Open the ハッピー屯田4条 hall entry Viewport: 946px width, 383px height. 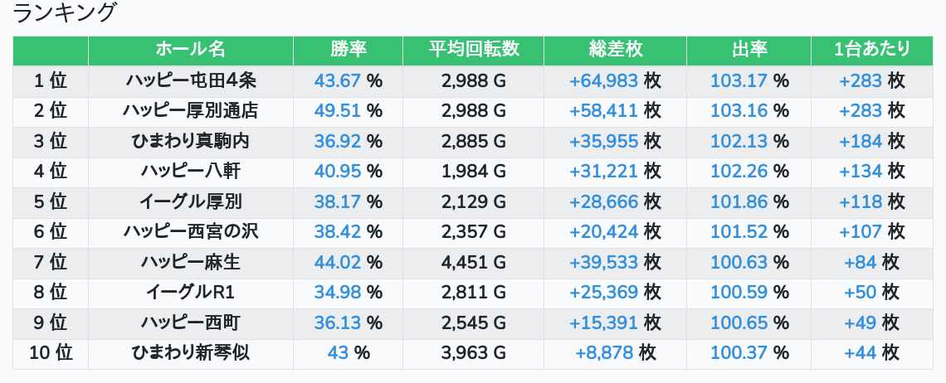191,80
